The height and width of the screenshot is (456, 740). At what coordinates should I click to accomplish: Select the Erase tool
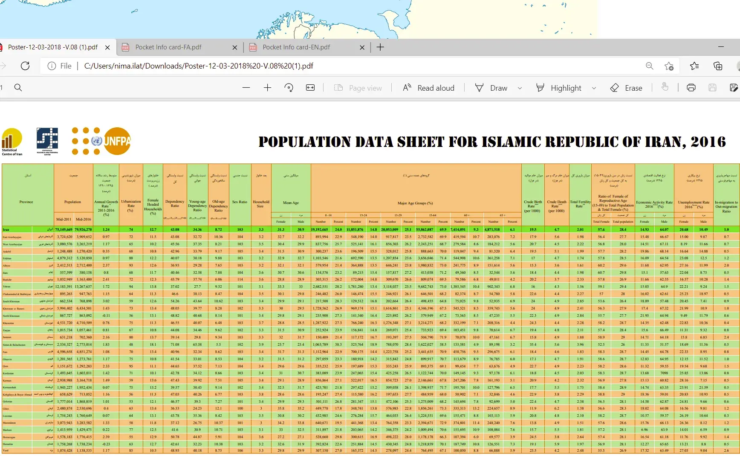point(626,88)
